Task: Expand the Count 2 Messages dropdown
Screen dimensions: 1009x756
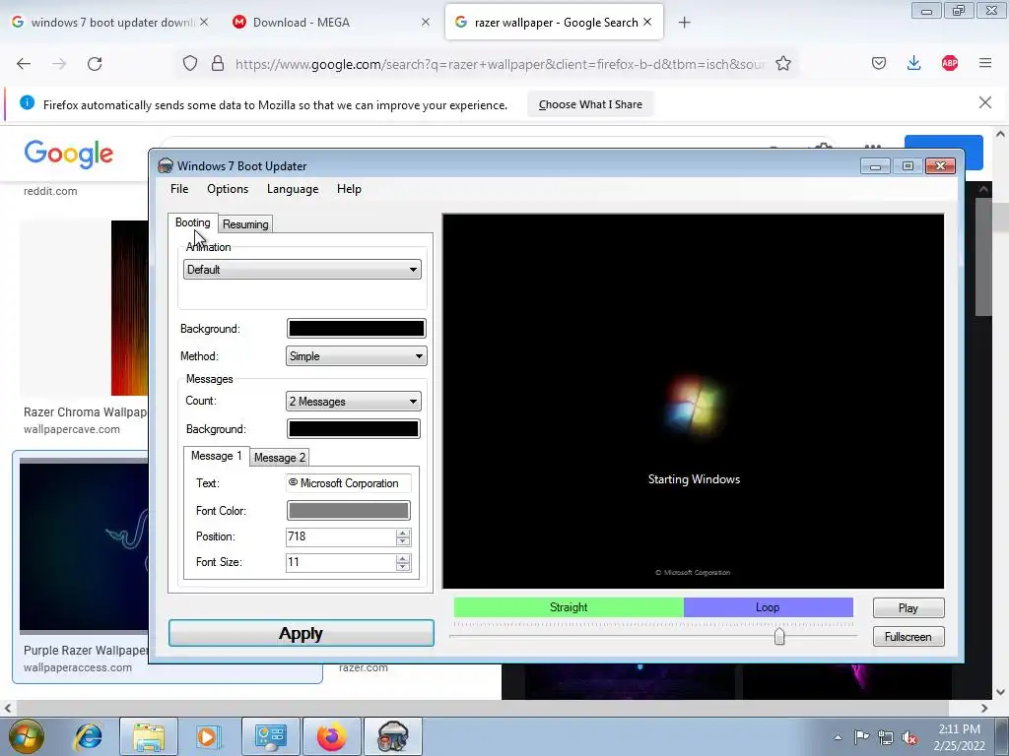Action: click(354, 402)
